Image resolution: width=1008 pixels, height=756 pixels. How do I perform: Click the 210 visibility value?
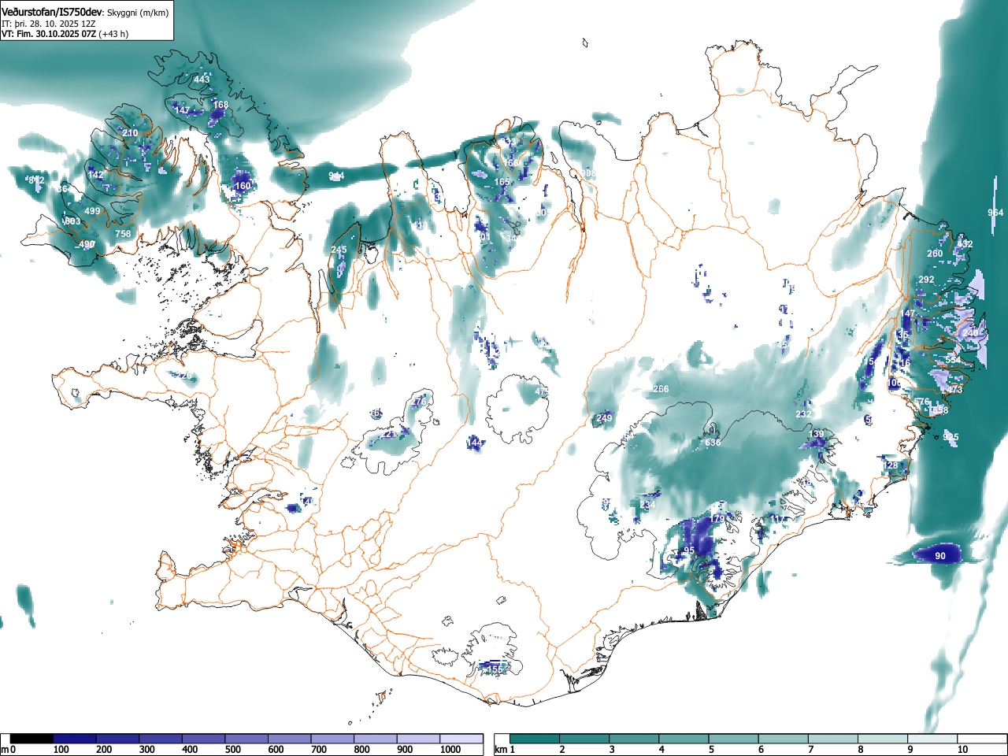tap(130, 133)
